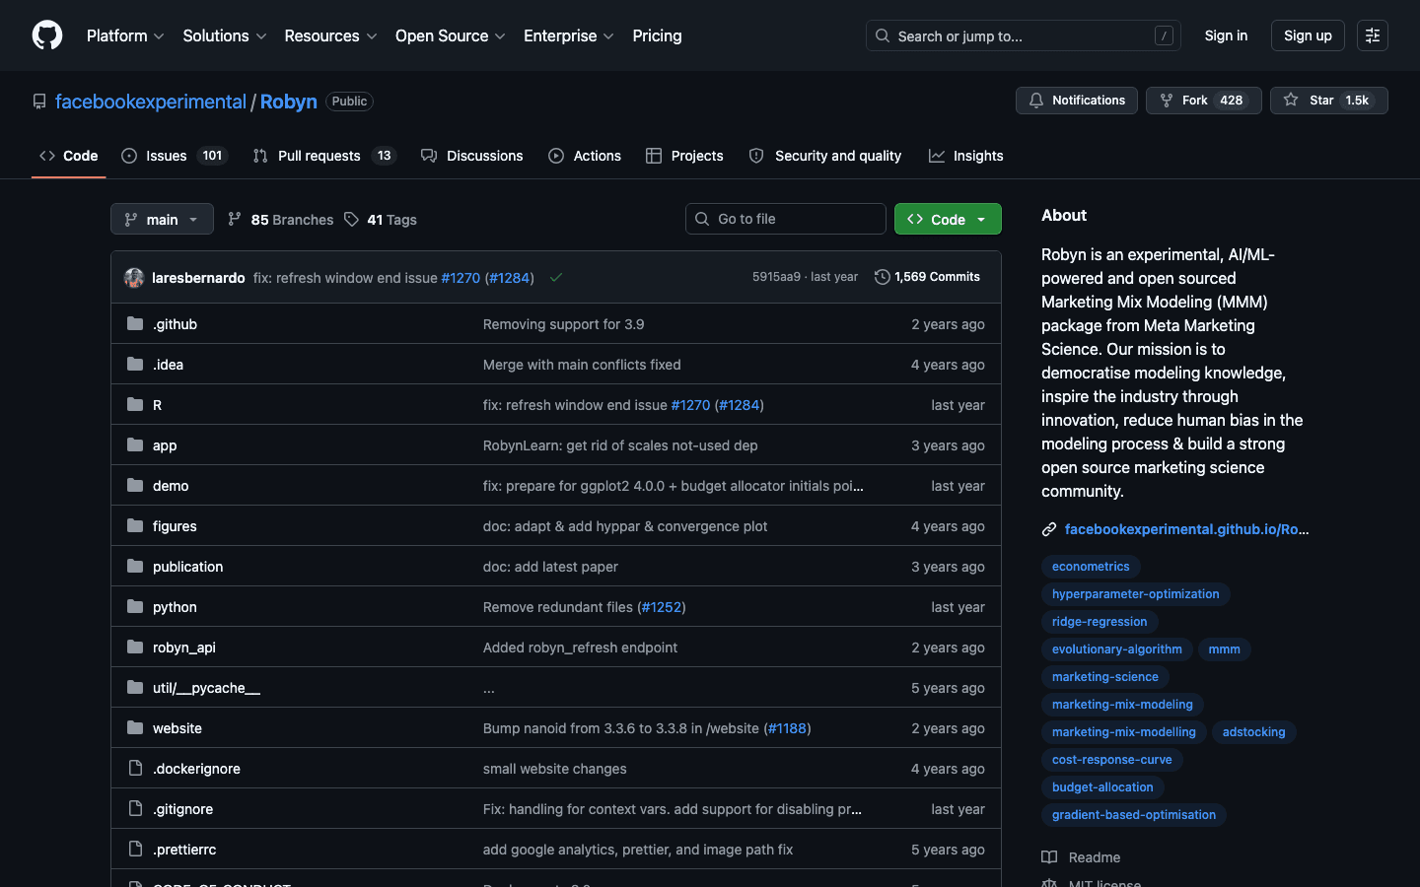Screen dimensions: 1420x887
Task: Click the econometrics topic tag
Action: pos(1091,567)
